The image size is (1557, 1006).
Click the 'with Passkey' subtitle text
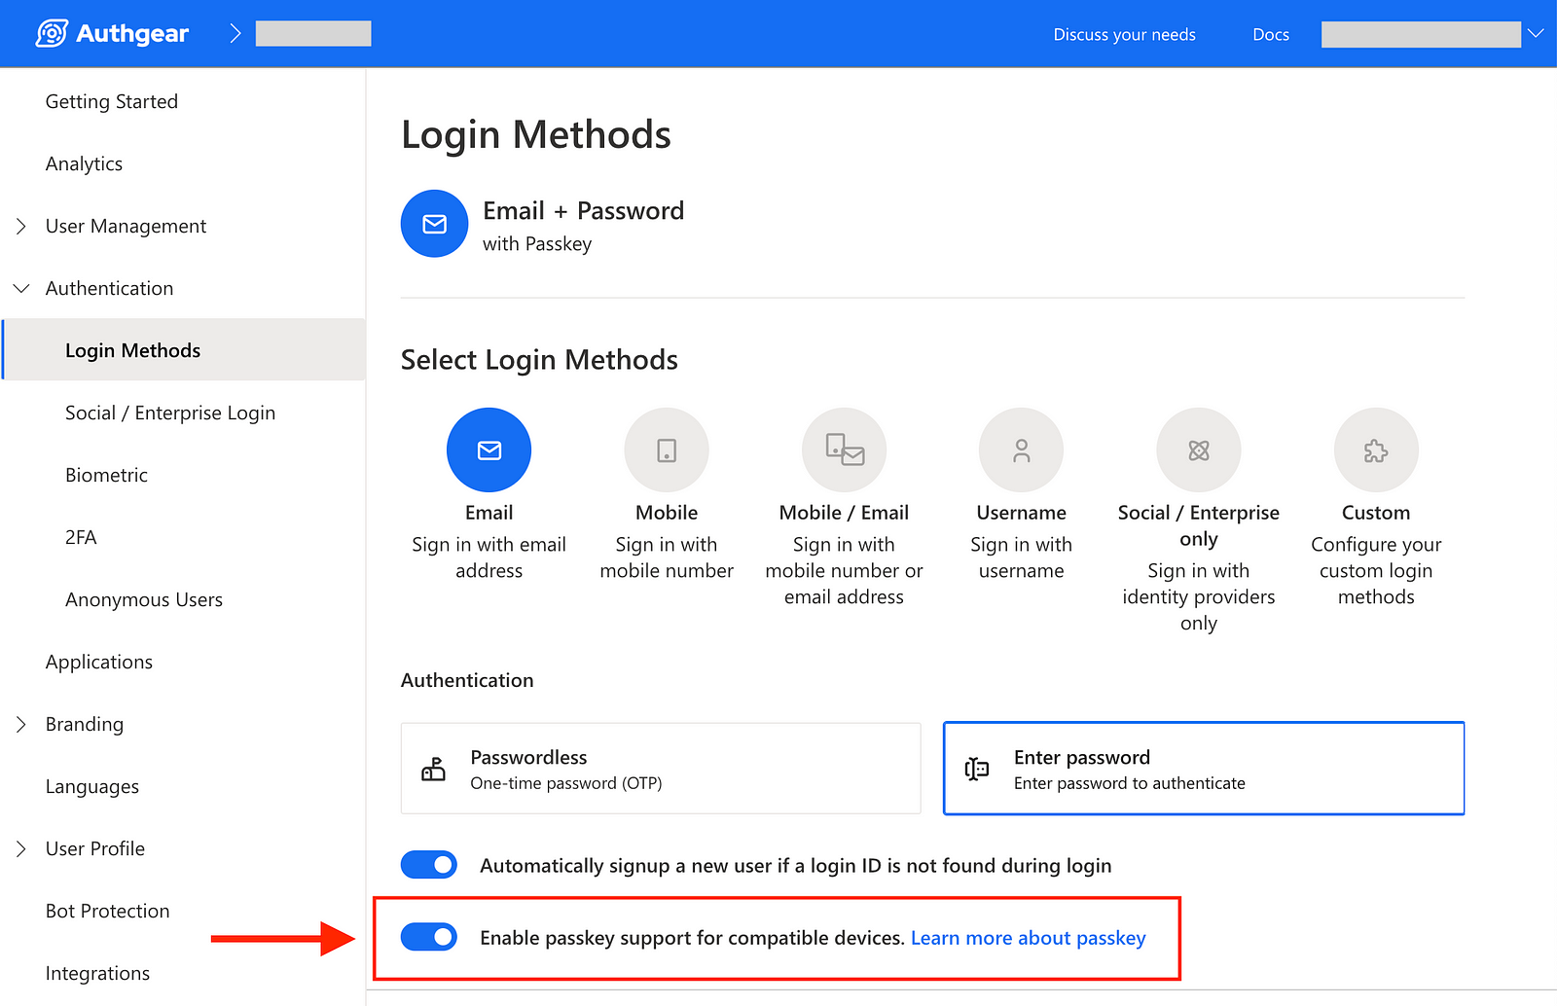point(537,244)
